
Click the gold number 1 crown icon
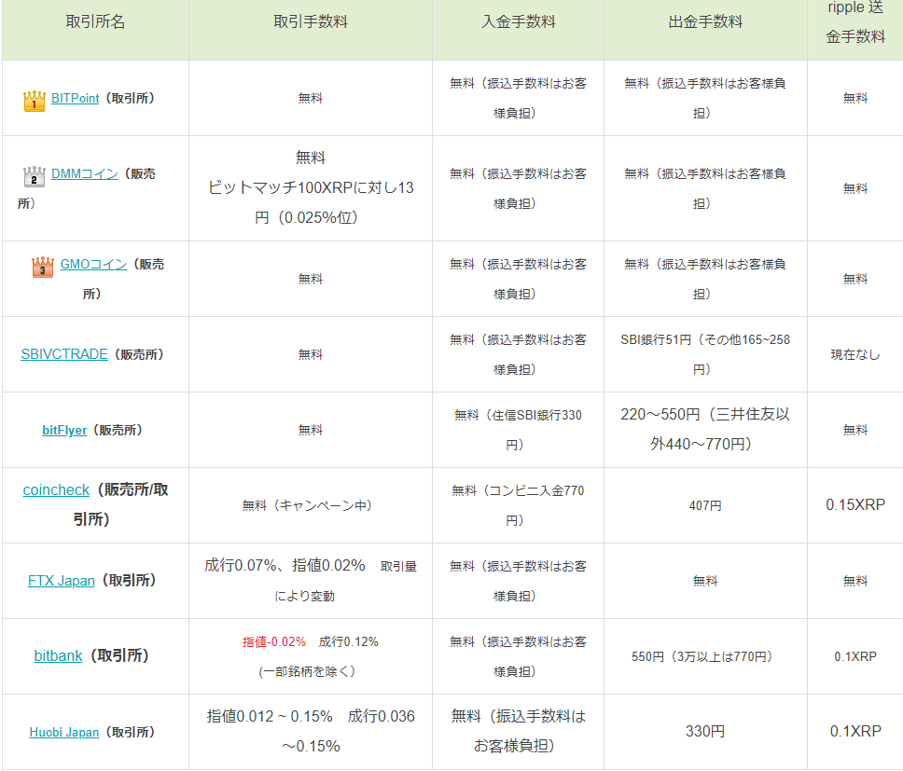pyautogui.click(x=34, y=101)
